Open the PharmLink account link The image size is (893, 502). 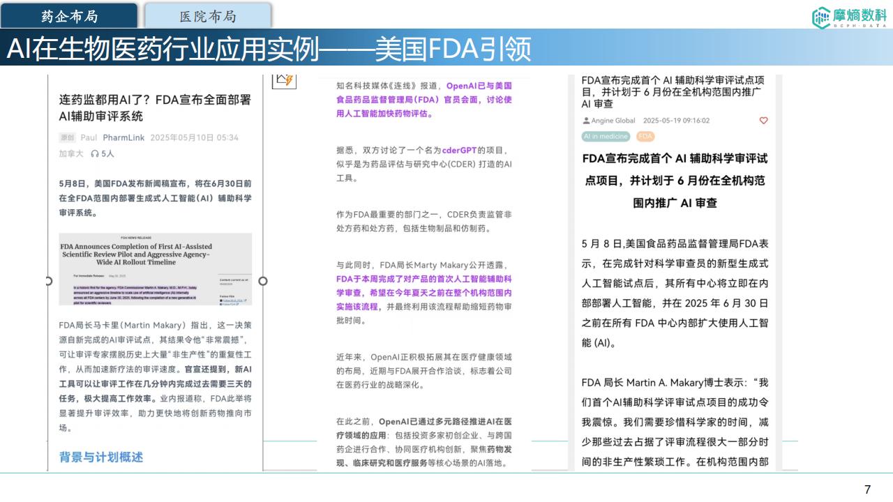(123, 137)
